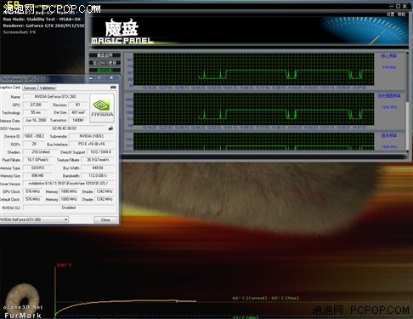
Task: Close the Magic Panel window
Action: [405, 6]
